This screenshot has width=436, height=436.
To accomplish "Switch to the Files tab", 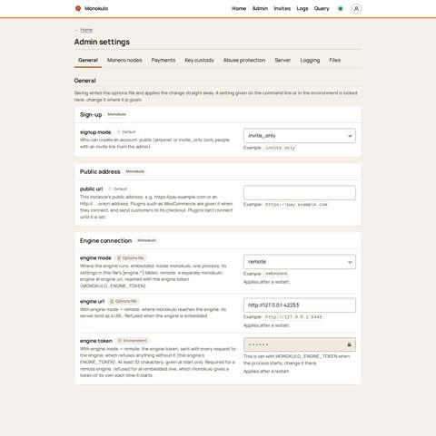I will (335, 60).
